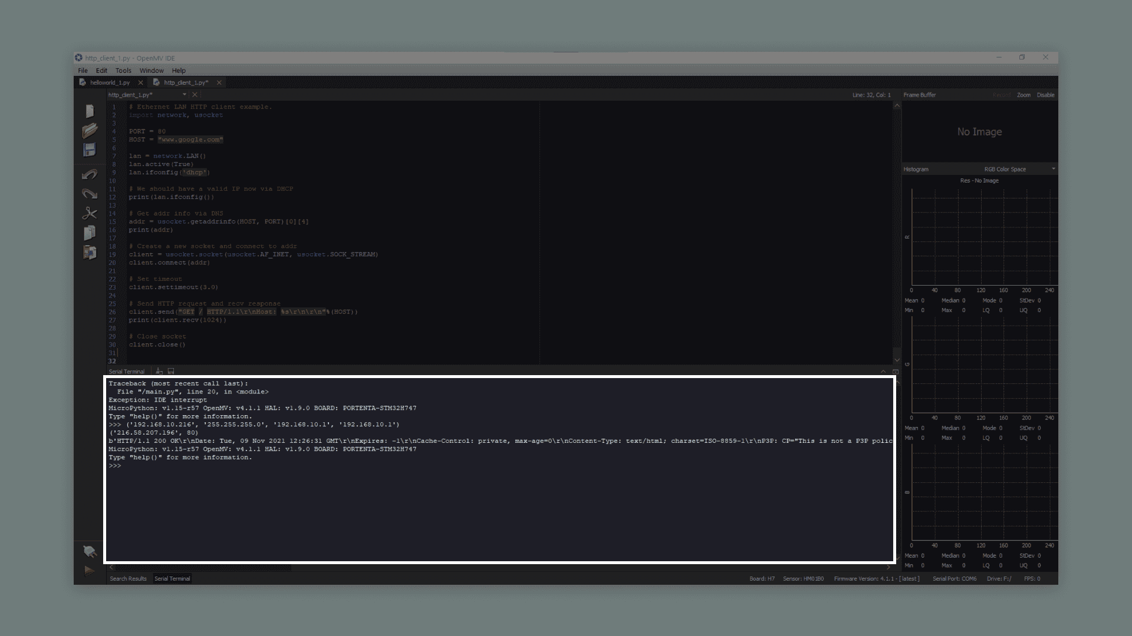Open the Tools menu
Screen dimensions: 1132x636
point(123,70)
